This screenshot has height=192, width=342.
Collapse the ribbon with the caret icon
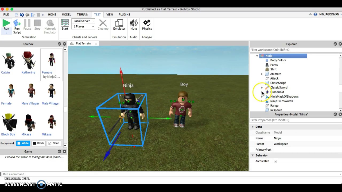coord(310,14)
